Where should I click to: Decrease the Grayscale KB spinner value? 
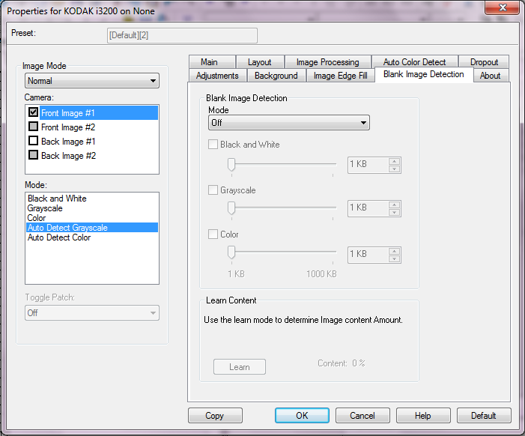click(x=395, y=212)
